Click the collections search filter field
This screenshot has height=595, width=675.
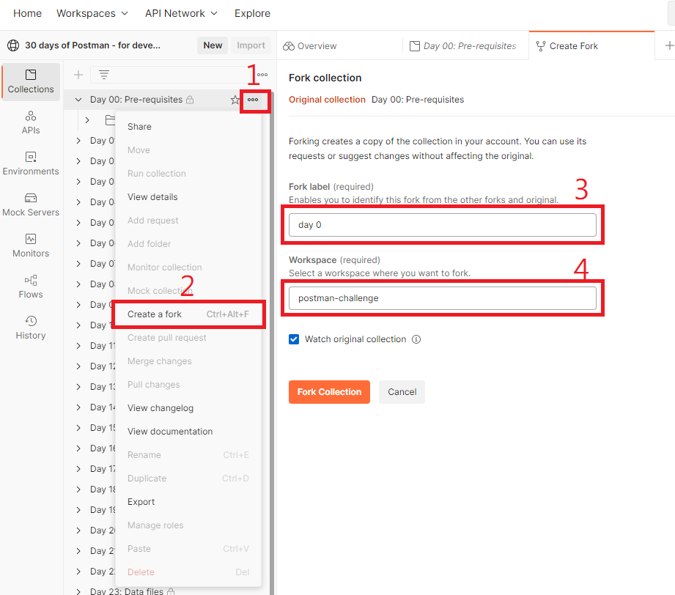pyautogui.click(x=172, y=75)
